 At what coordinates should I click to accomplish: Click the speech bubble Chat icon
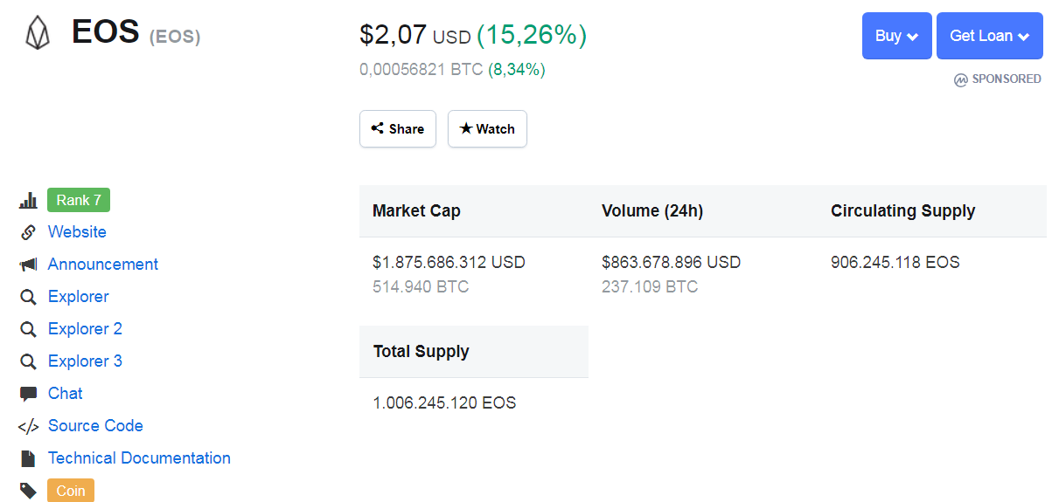coord(28,394)
